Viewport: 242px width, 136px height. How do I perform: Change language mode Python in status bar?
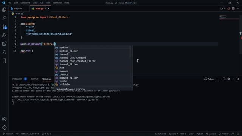[x=200, y=134]
